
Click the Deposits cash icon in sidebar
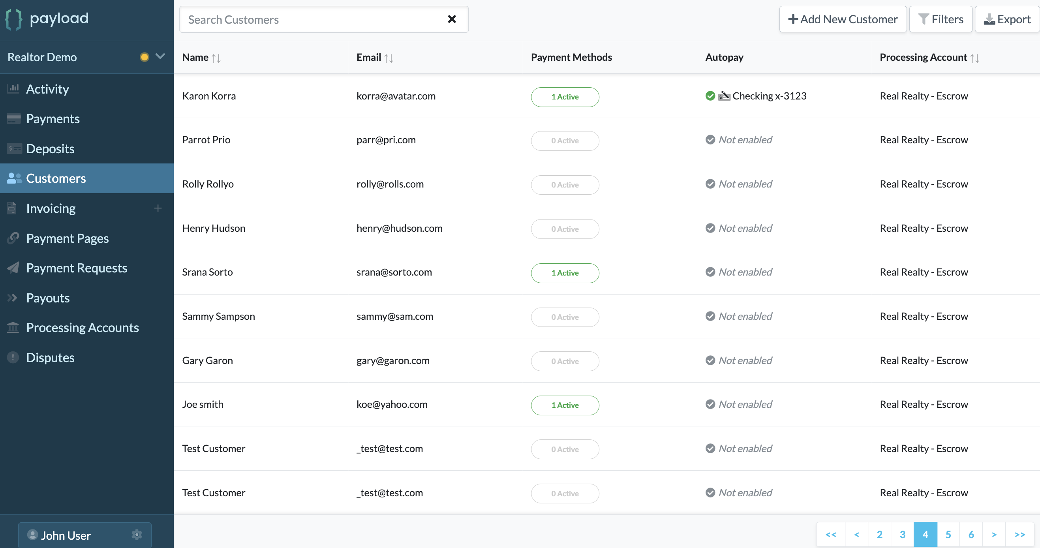point(14,148)
